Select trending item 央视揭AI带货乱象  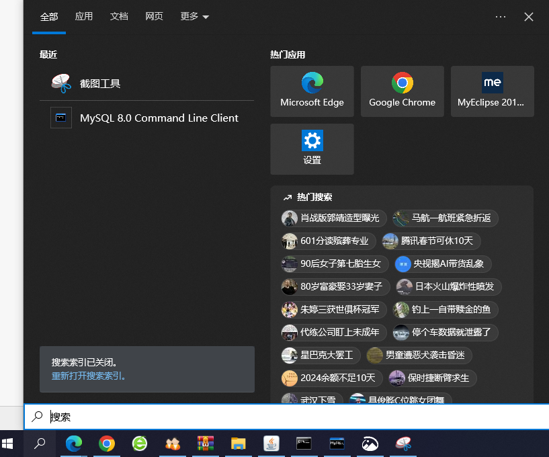click(x=443, y=263)
